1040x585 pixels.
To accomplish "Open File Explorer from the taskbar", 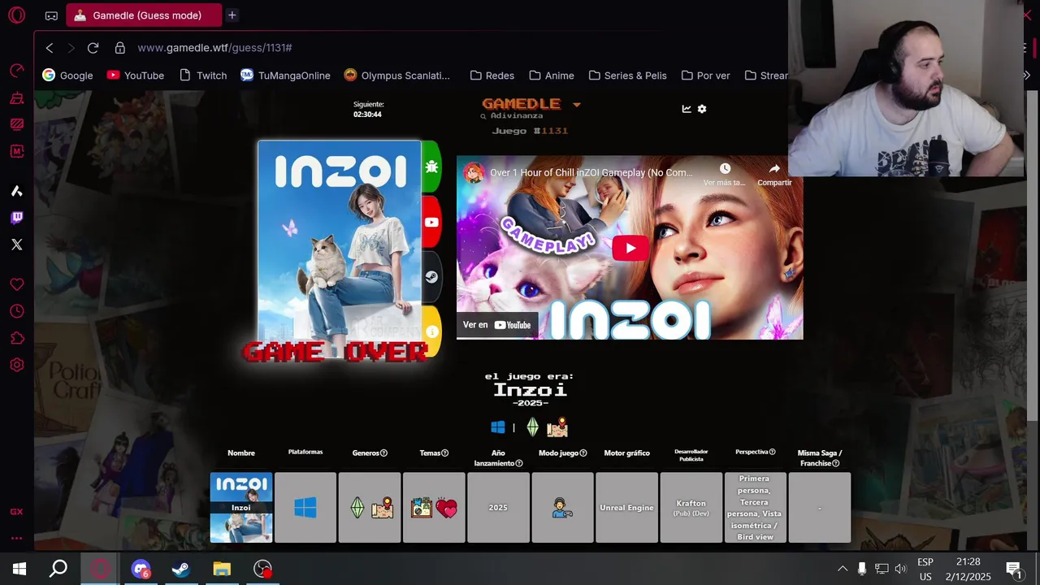I will 222,569.
